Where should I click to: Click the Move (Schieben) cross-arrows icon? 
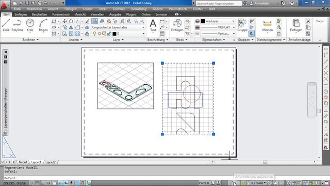(x=64, y=21)
